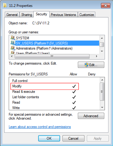
Task: Open the Previous Versions tab
Action: click(x=63, y=15)
